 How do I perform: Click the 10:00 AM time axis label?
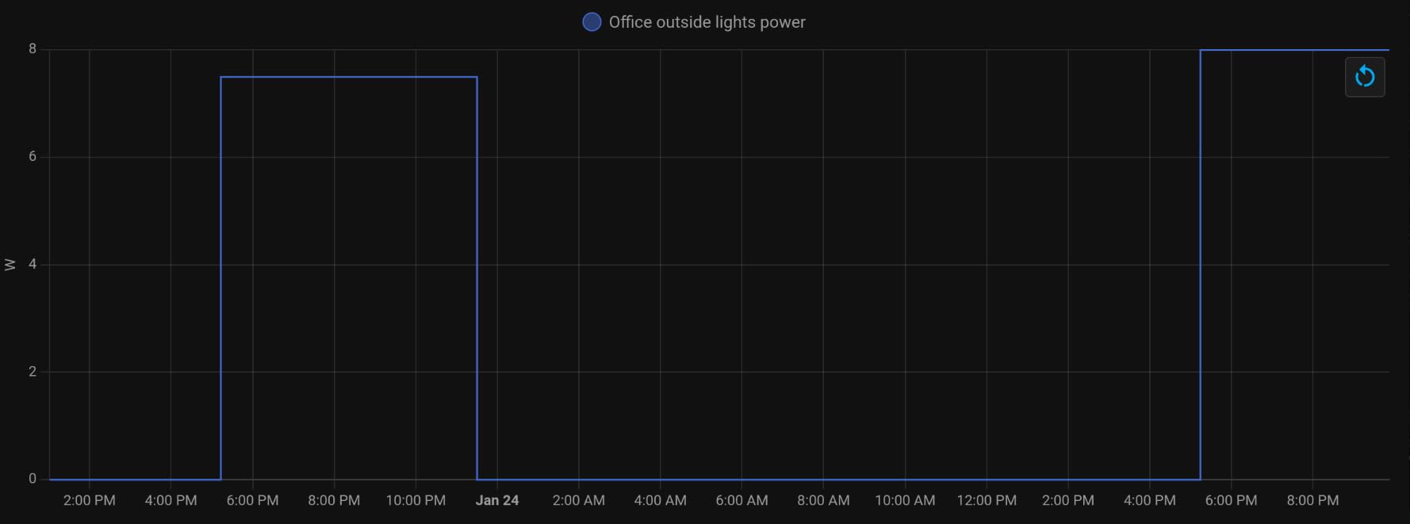tap(905, 500)
